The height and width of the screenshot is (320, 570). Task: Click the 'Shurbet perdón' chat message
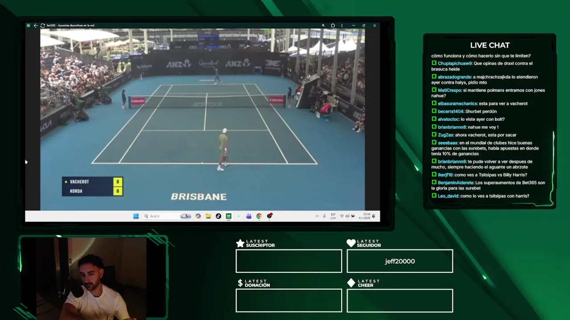click(x=481, y=112)
